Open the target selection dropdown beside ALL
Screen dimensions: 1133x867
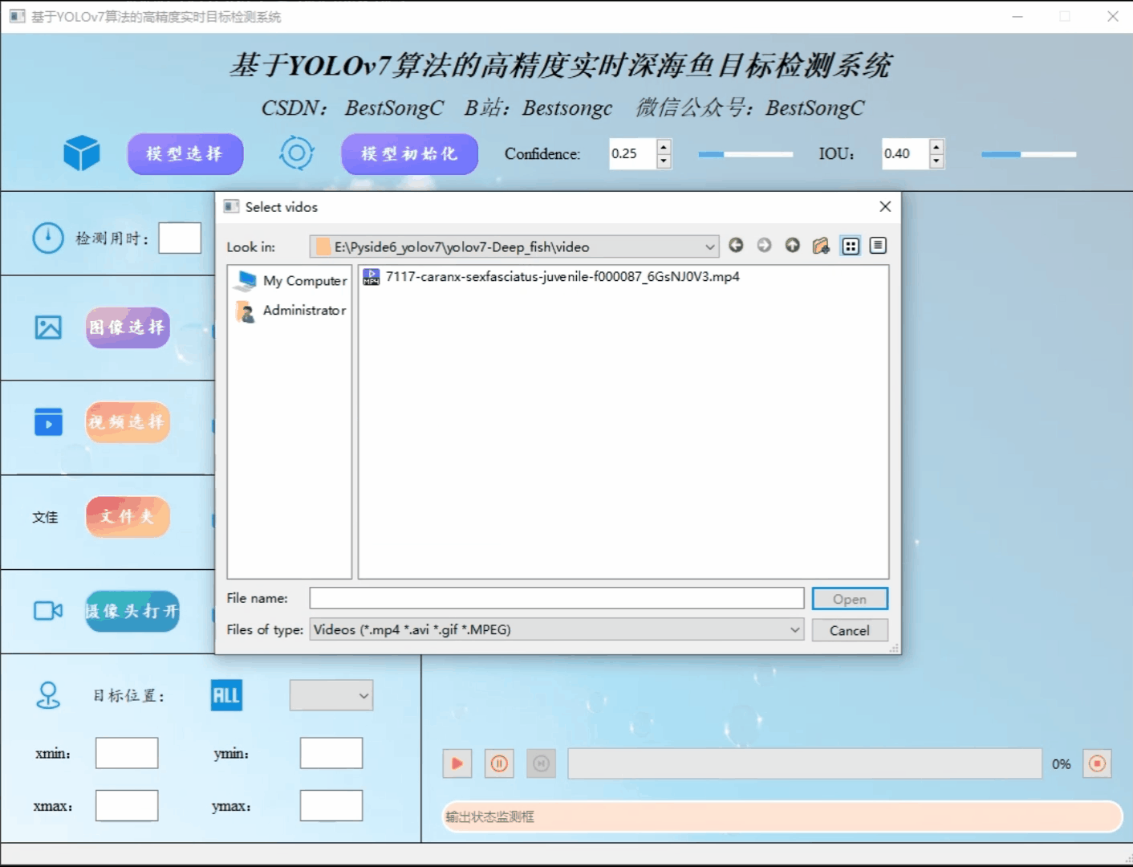(x=331, y=695)
